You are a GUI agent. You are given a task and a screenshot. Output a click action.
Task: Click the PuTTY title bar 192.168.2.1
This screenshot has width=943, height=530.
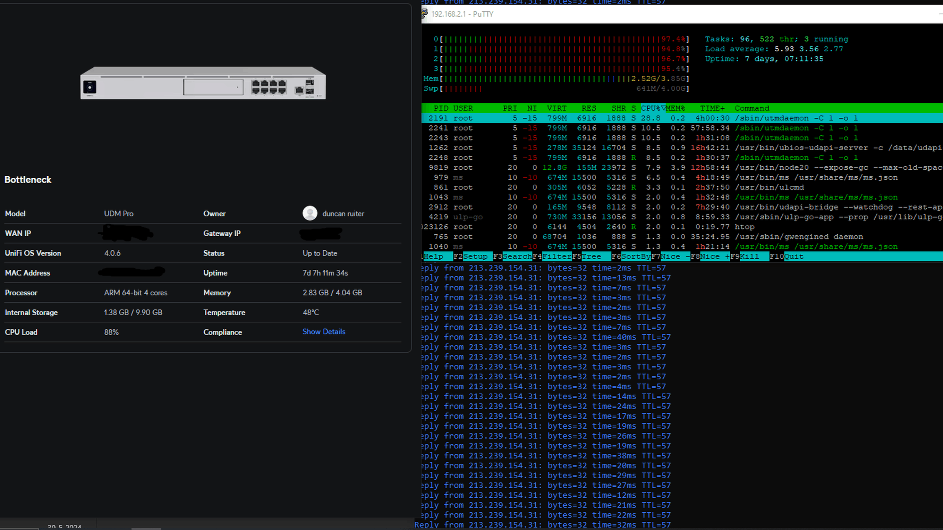coord(462,14)
